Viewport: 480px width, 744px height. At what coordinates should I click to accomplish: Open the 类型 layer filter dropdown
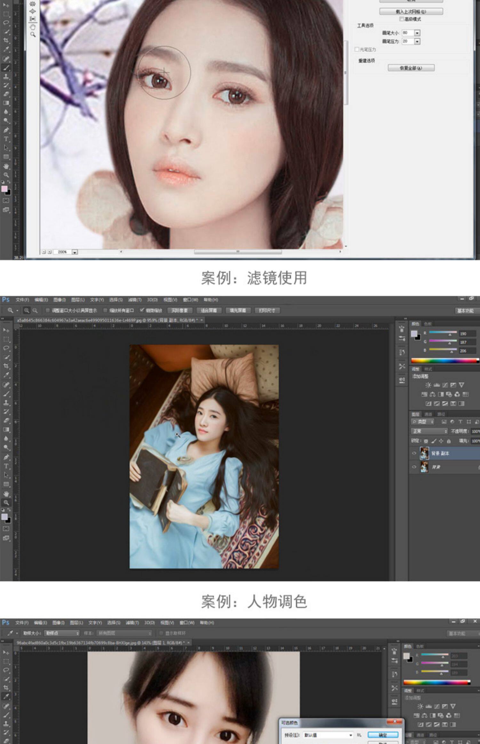(423, 422)
